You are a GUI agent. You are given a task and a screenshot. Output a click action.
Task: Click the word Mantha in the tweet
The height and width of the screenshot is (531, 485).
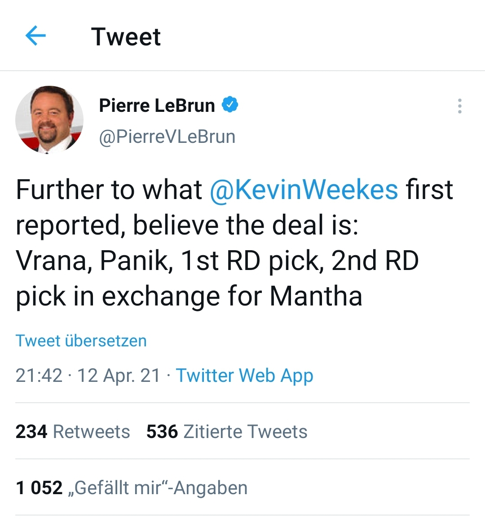pyautogui.click(x=316, y=296)
